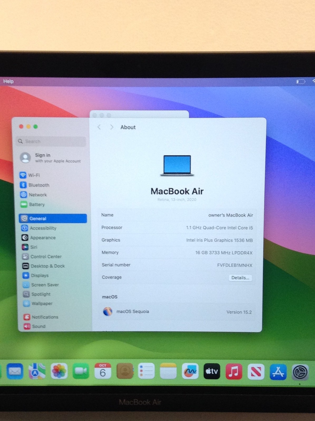This screenshot has height=421, width=315.
Task: Click the Processor value 1.1 GHz Quad-Core
Action: pos(219,228)
